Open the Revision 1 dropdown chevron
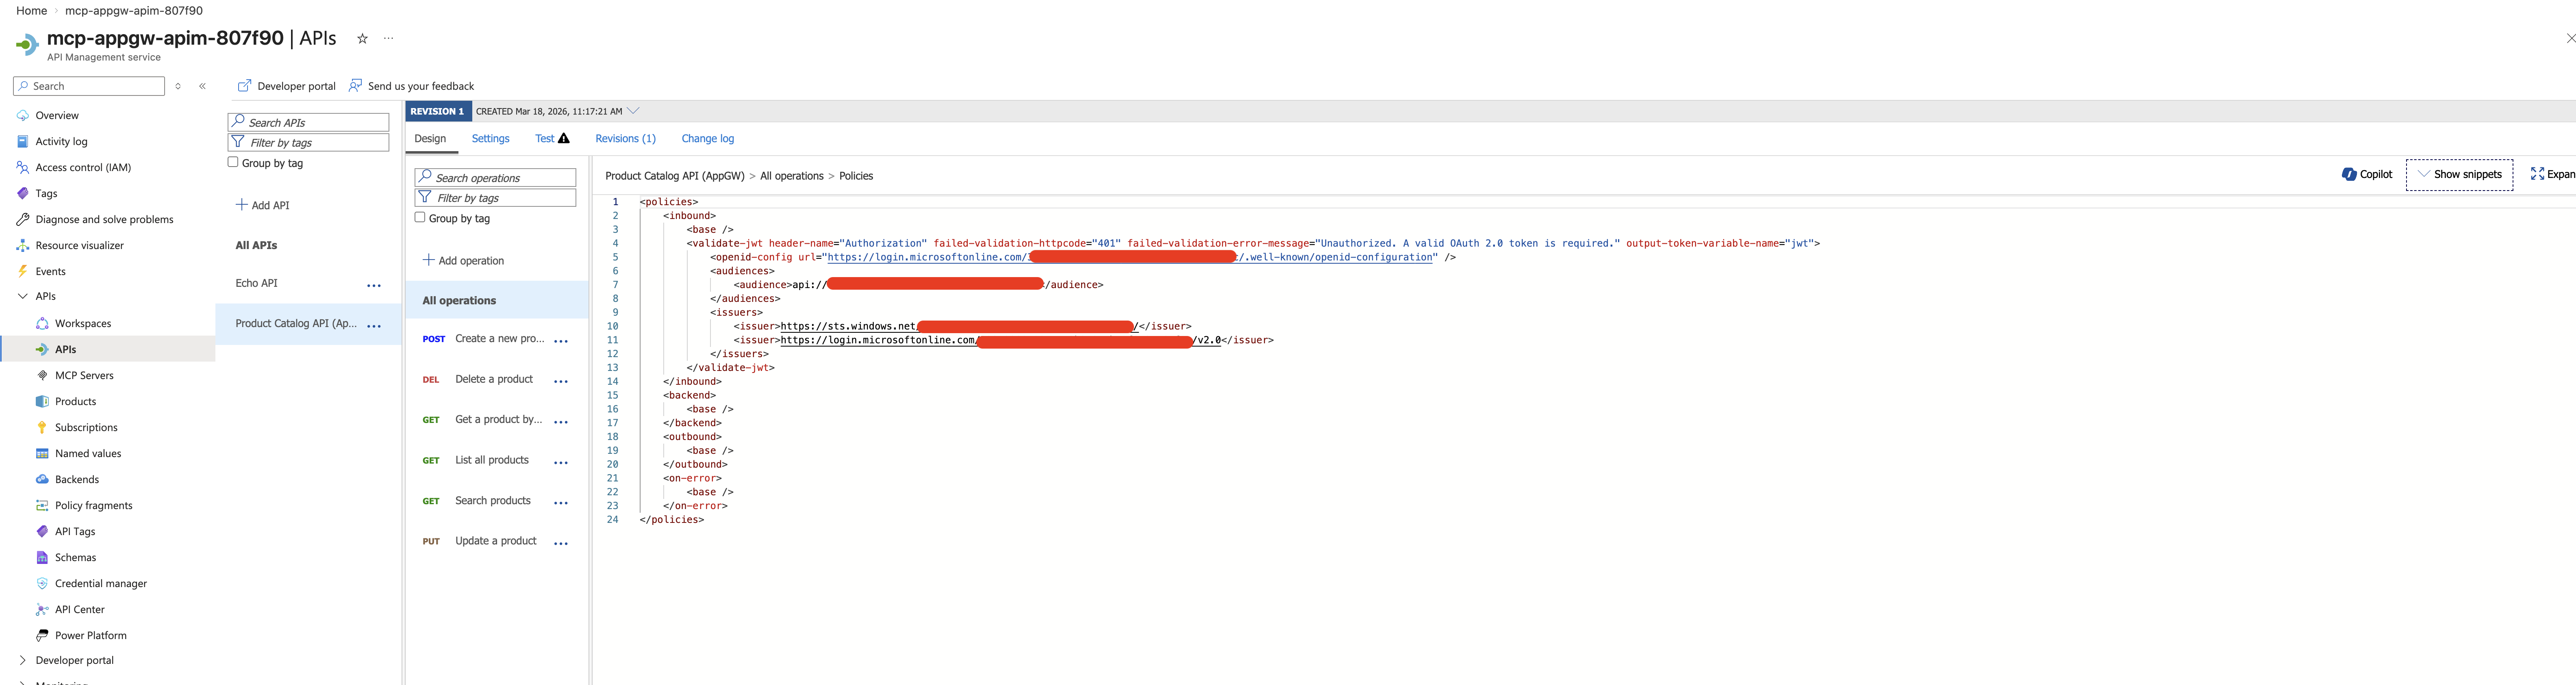2576x685 pixels. [633, 111]
